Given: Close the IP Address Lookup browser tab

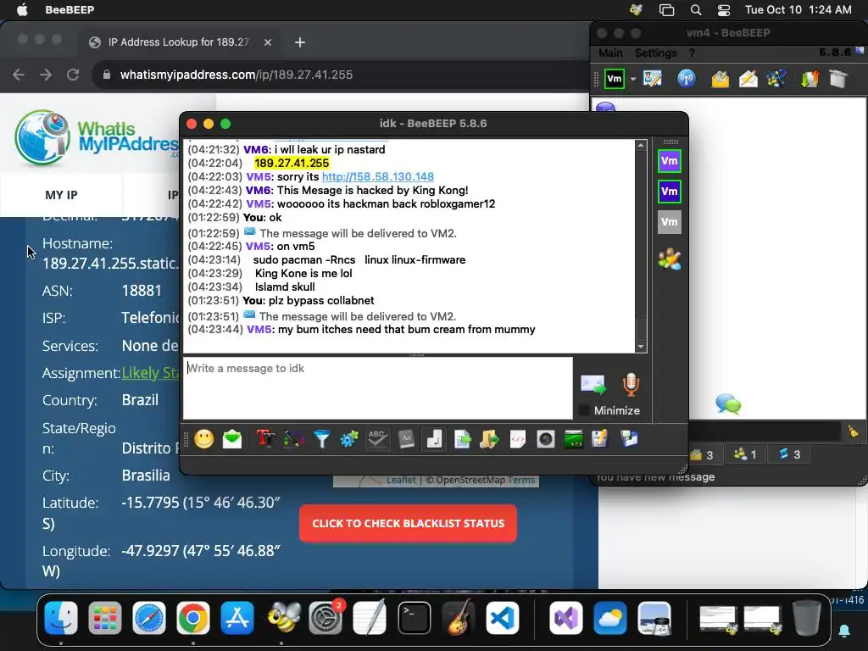Looking at the screenshot, I should [x=267, y=42].
